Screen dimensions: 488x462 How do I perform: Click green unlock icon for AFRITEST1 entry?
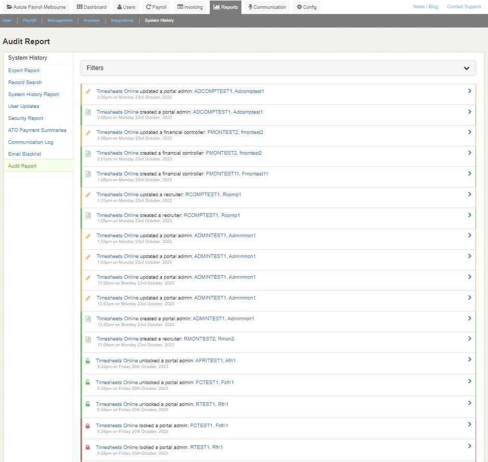88,361
